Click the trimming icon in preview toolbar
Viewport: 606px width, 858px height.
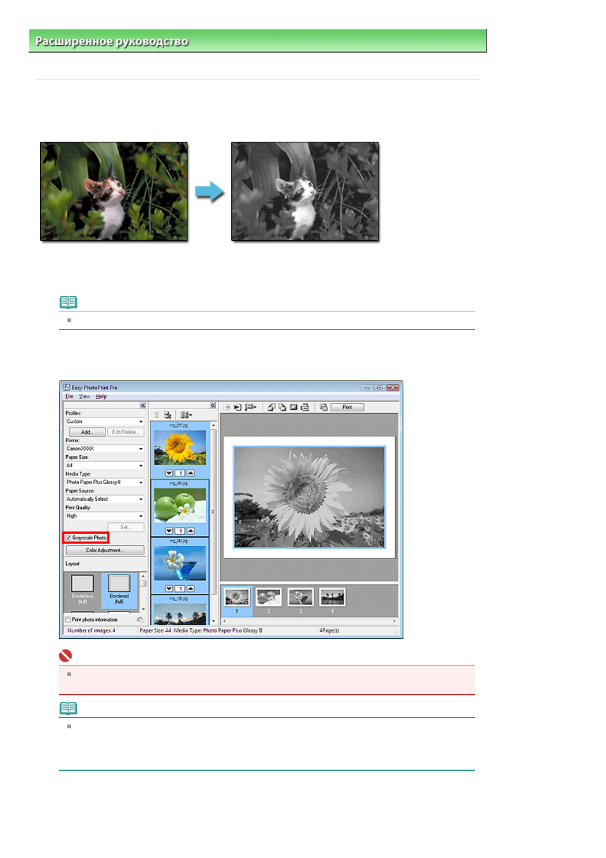(293, 407)
